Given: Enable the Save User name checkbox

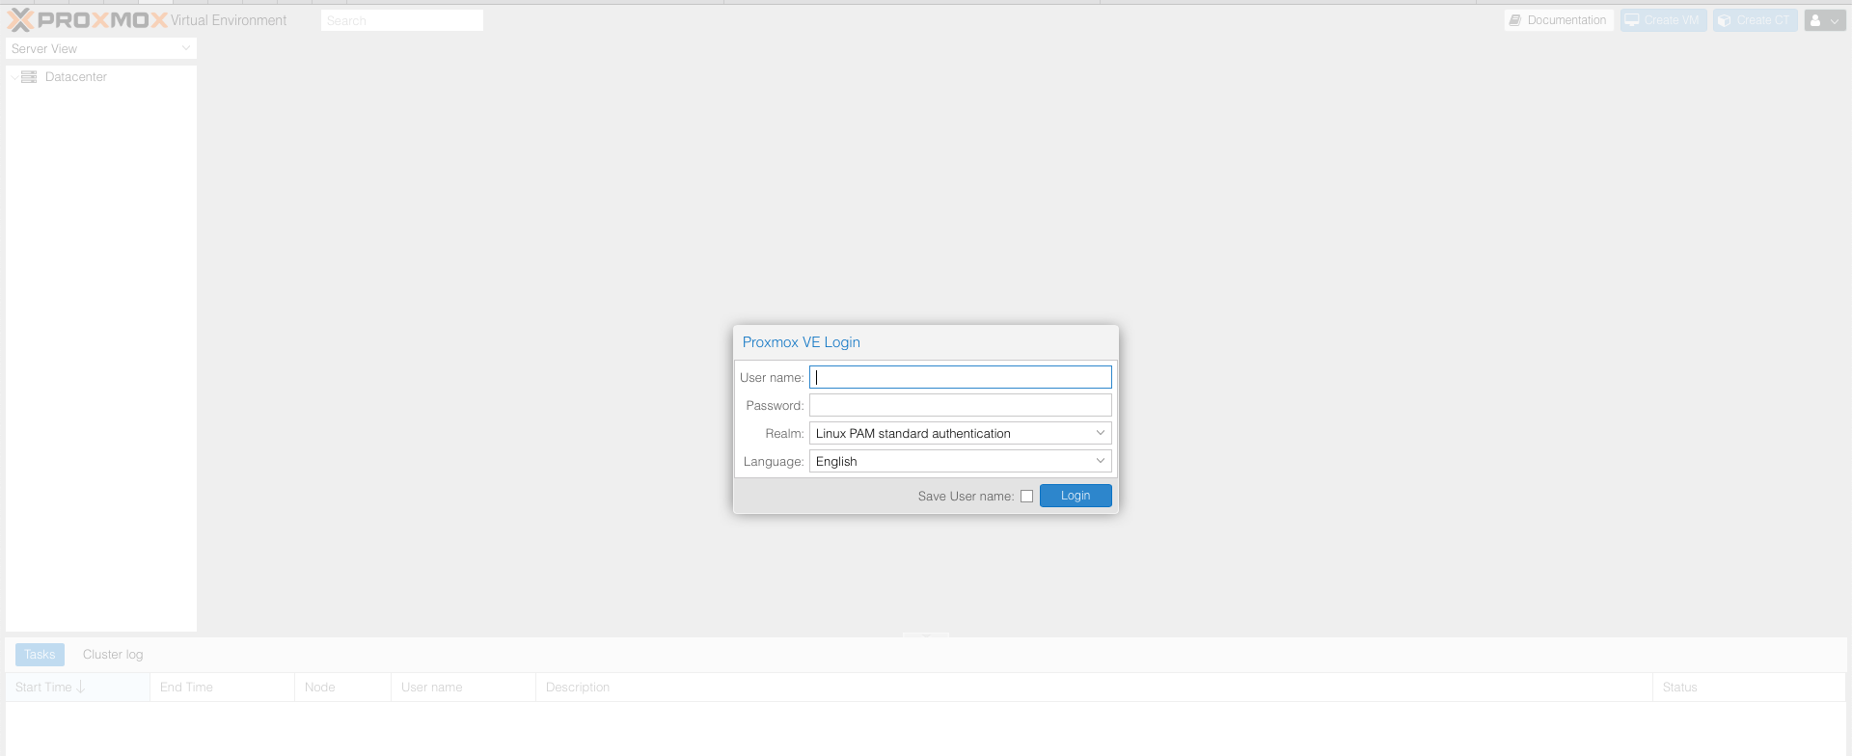Looking at the screenshot, I should [x=1026, y=497].
